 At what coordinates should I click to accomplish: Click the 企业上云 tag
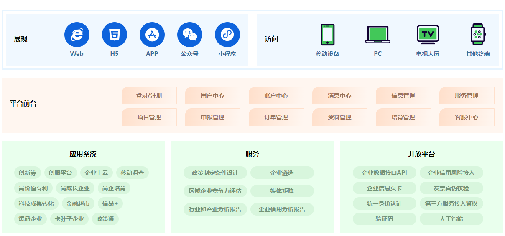coord(97,173)
